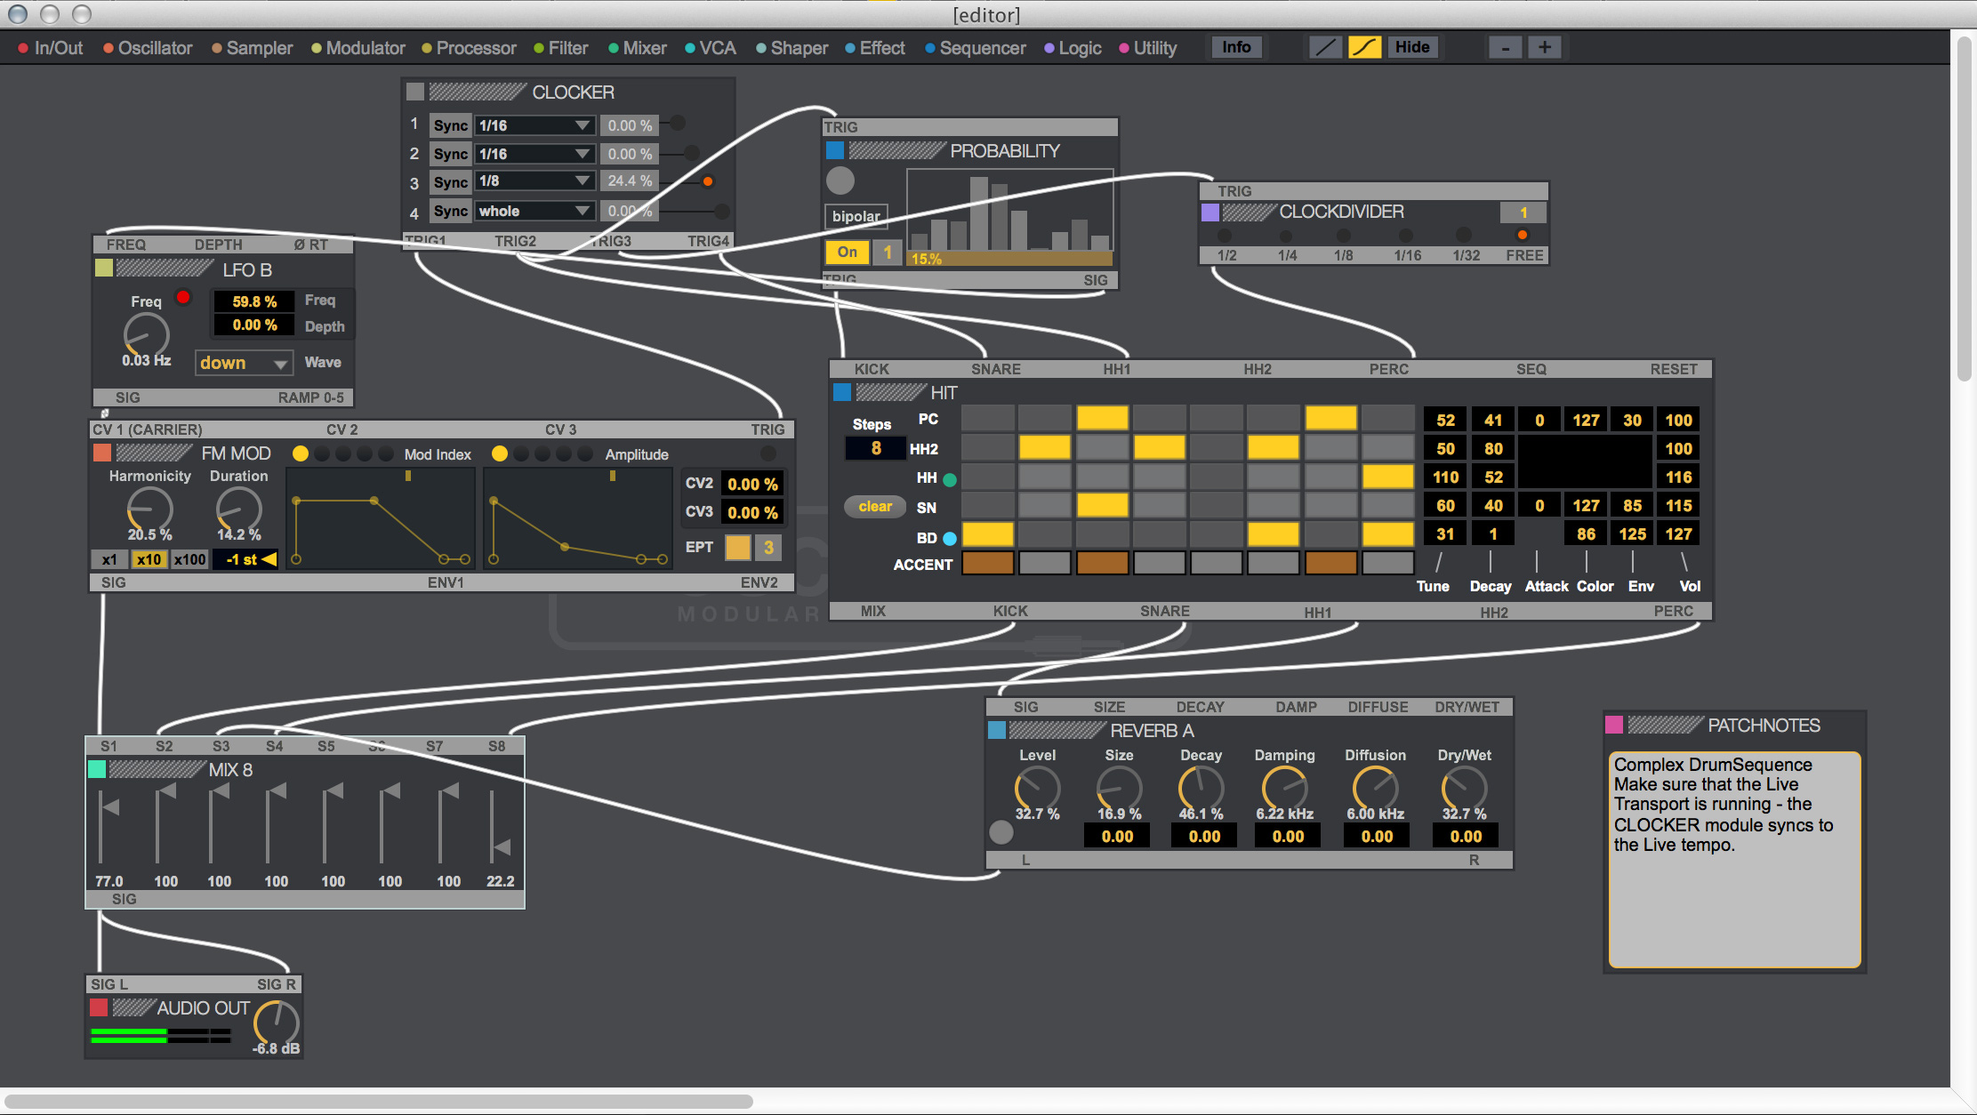This screenshot has height=1115, width=1977.
Task: Open Clocker row 4 whole dropdown
Action: (534, 211)
